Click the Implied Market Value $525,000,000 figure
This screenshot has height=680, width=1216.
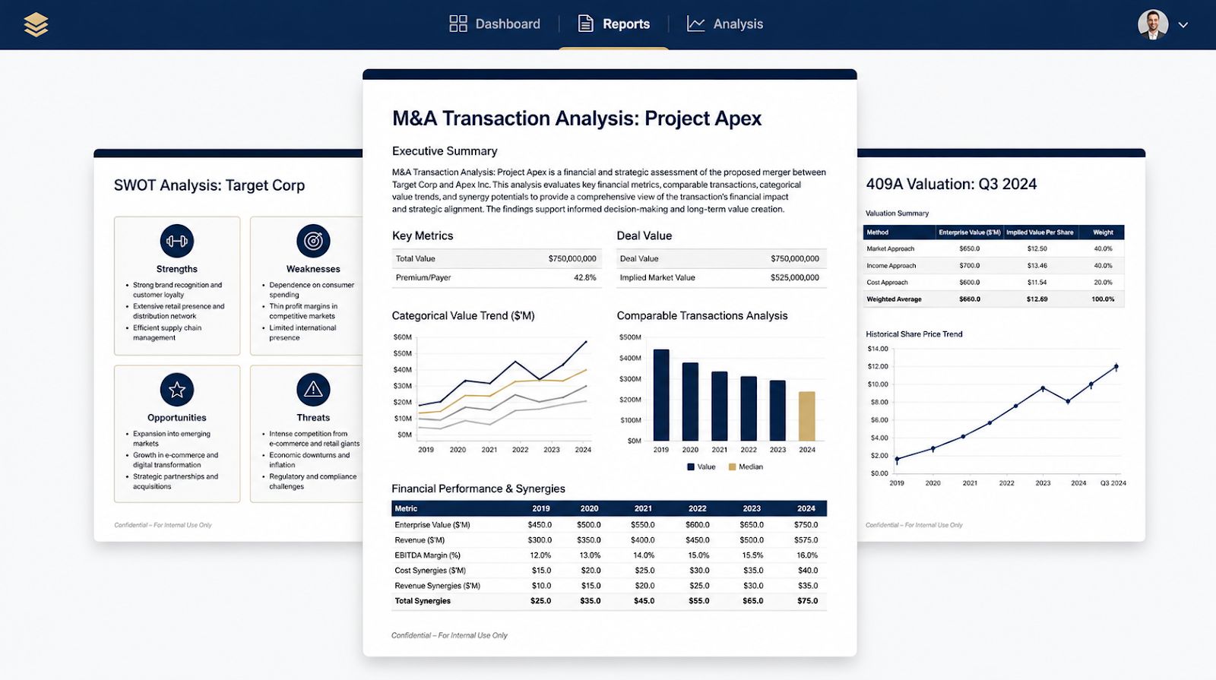click(x=795, y=277)
